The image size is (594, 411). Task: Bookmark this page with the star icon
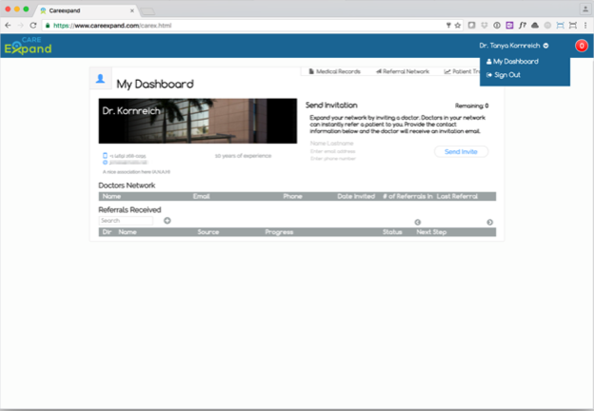[458, 25]
